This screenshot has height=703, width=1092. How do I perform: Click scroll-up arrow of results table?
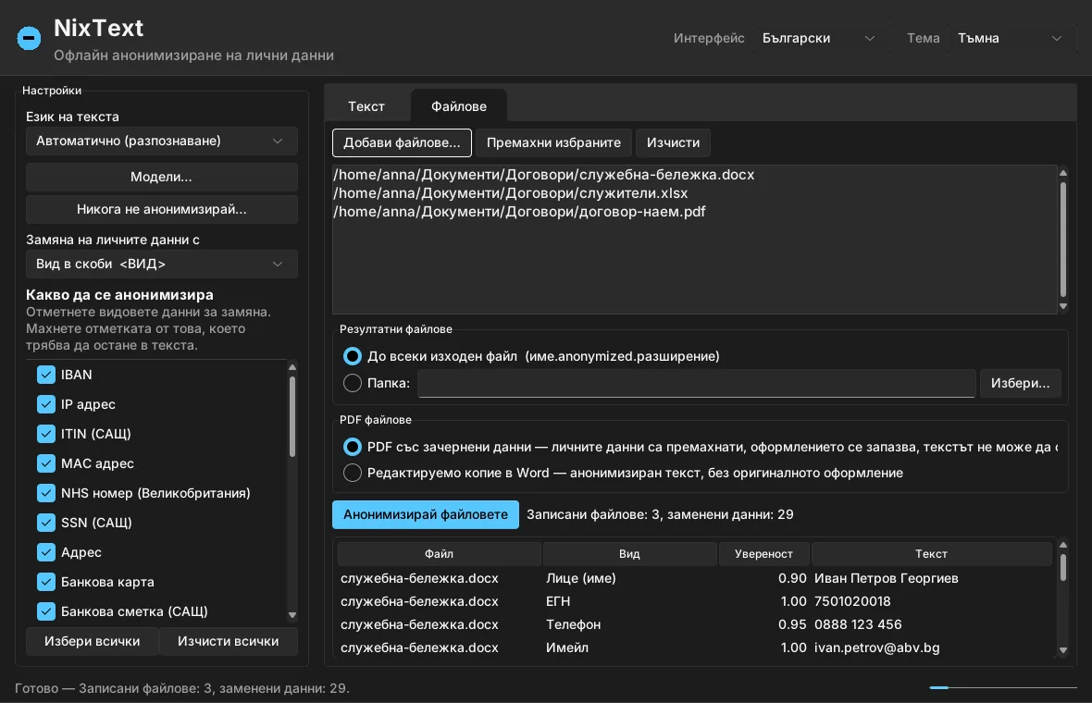pyautogui.click(x=1062, y=544)
